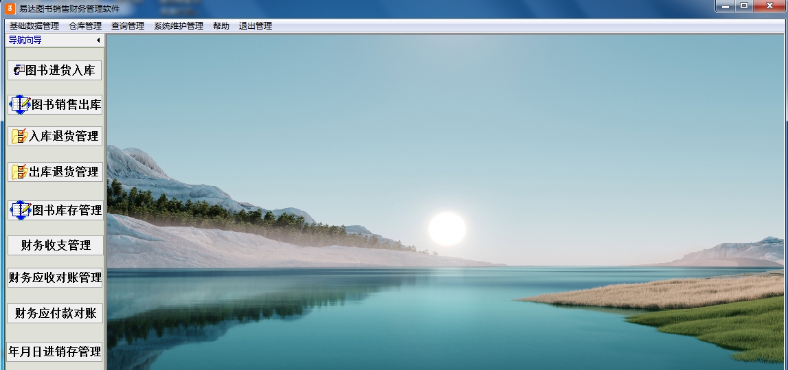The width and height of the screenshot is (788, 370).
Task: Click the checklist icon beside 入库退货管理
Action: pos(20,136)
